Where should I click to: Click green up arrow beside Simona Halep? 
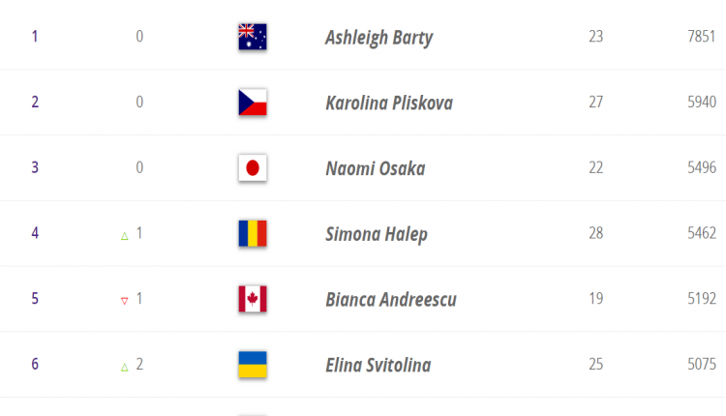click(x=125, y=236)
